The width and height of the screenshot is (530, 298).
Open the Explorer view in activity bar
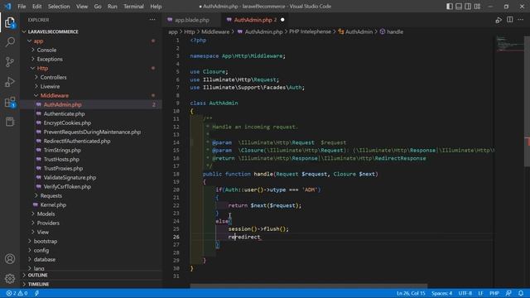tap(10, 22)
